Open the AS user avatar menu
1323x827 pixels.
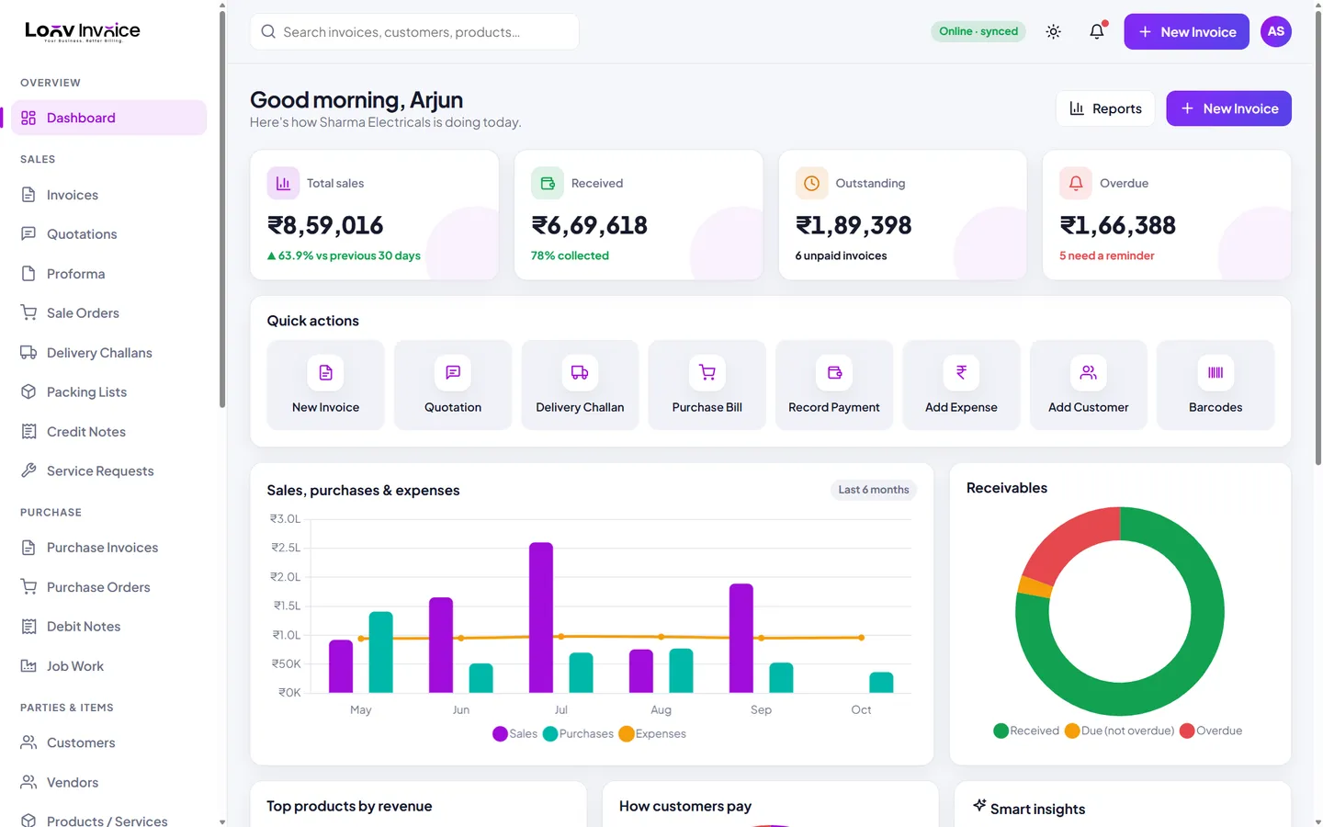point(1276,31)
